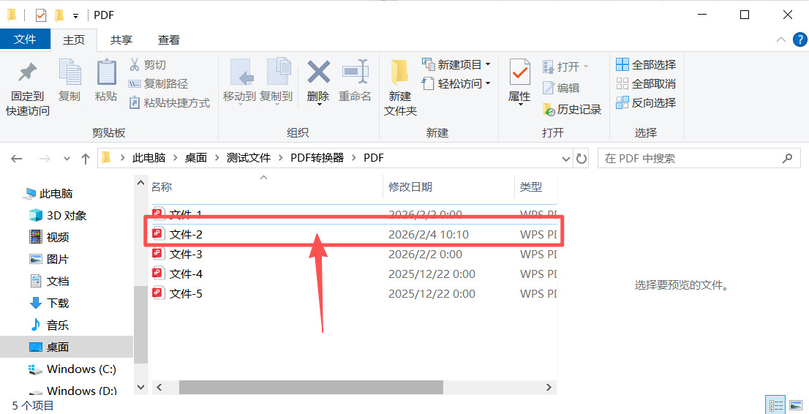Viewport: 809px width, 414px height.
Task: Select 剪切 cut with scissors icon
Action: tap(148, 64)
